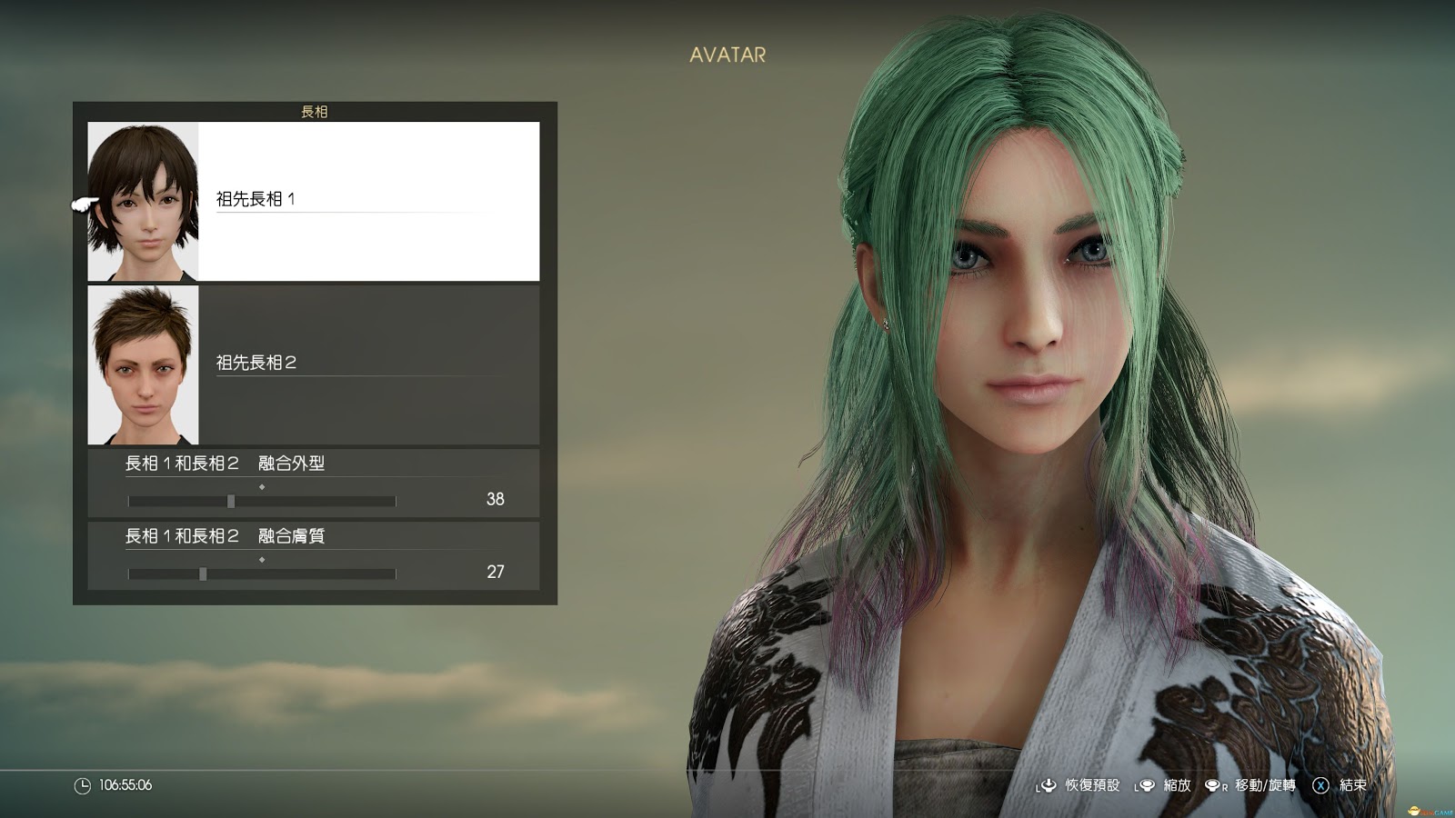The height and width of the screenshot is (818, 1455).
Task: Click the pointing hand cursor icon
Action: 85,204
